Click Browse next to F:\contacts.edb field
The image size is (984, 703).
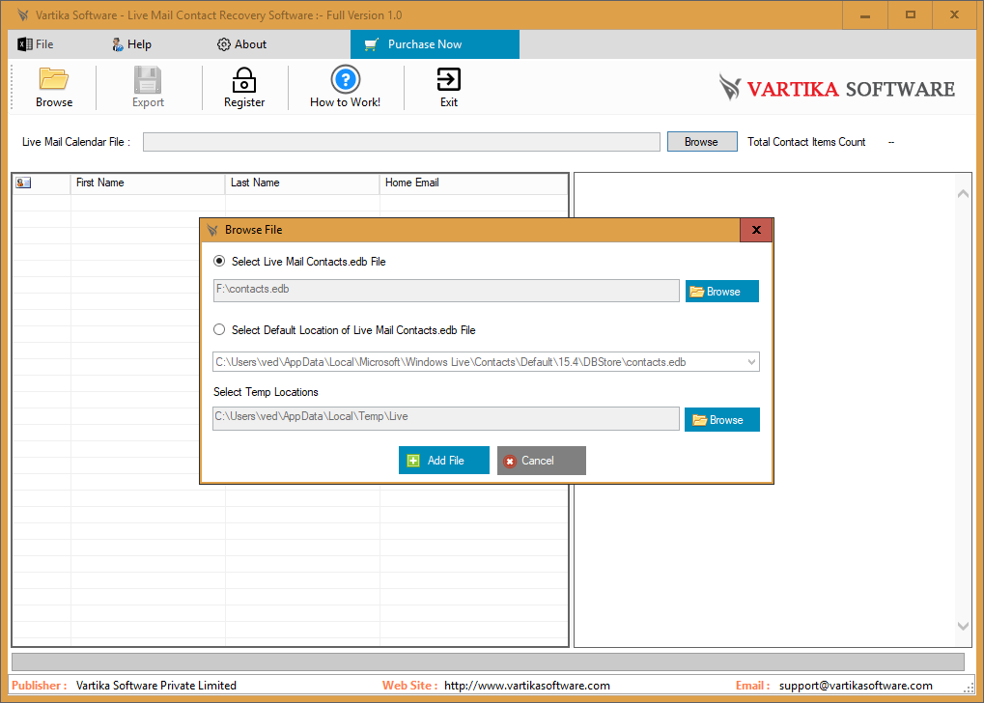click(x=721, y=292)
